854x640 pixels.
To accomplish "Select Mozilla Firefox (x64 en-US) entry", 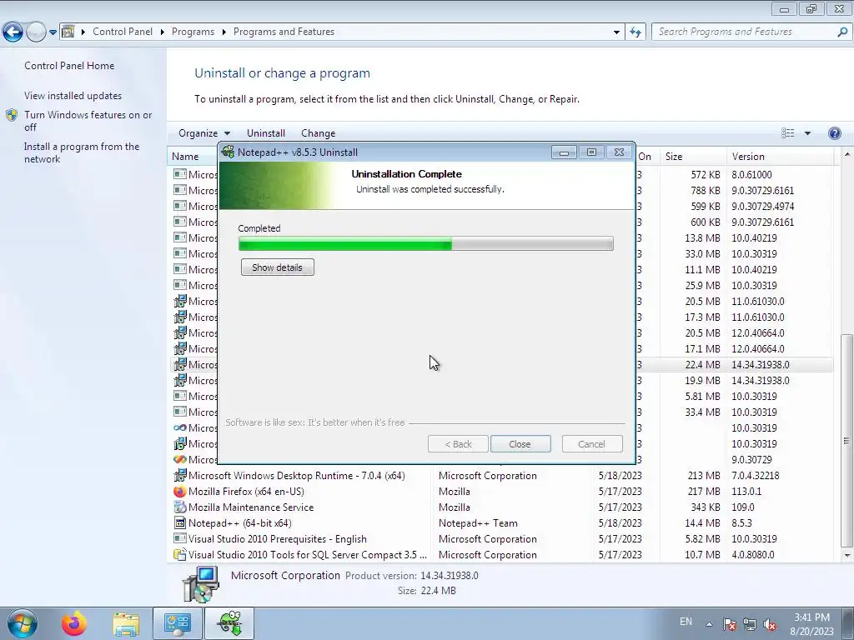I will 500,492.
